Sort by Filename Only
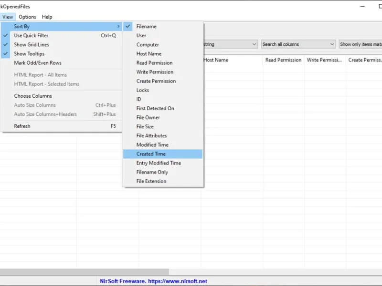The width and height of the screenshot is (382, 286). pyautogui.click(x=163, y=172)
